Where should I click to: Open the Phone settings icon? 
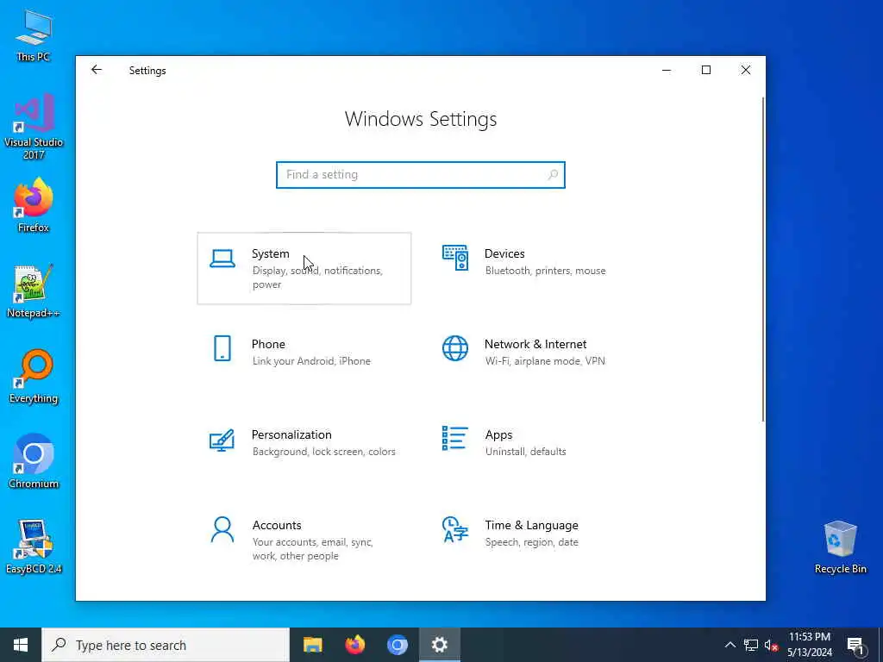(x=222, y=348)
